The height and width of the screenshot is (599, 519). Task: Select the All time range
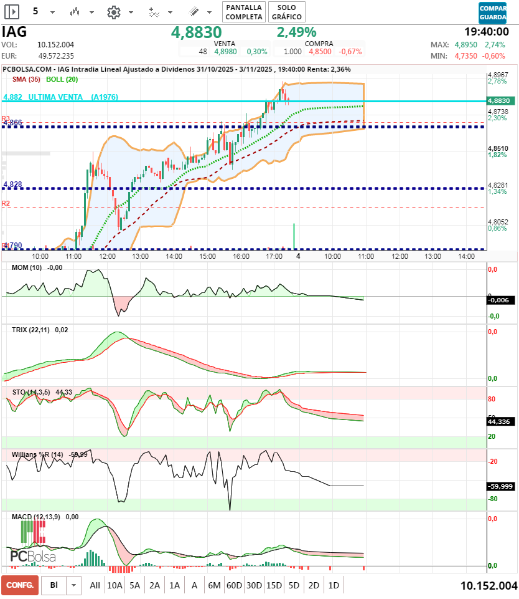click(x=95, y=585)
